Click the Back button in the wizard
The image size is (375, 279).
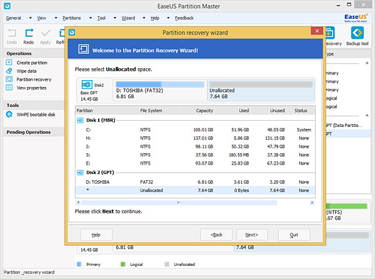coord(216,235)
